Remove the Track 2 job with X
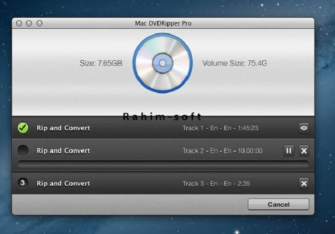This screenshot has height=234, width=335. 303,151
